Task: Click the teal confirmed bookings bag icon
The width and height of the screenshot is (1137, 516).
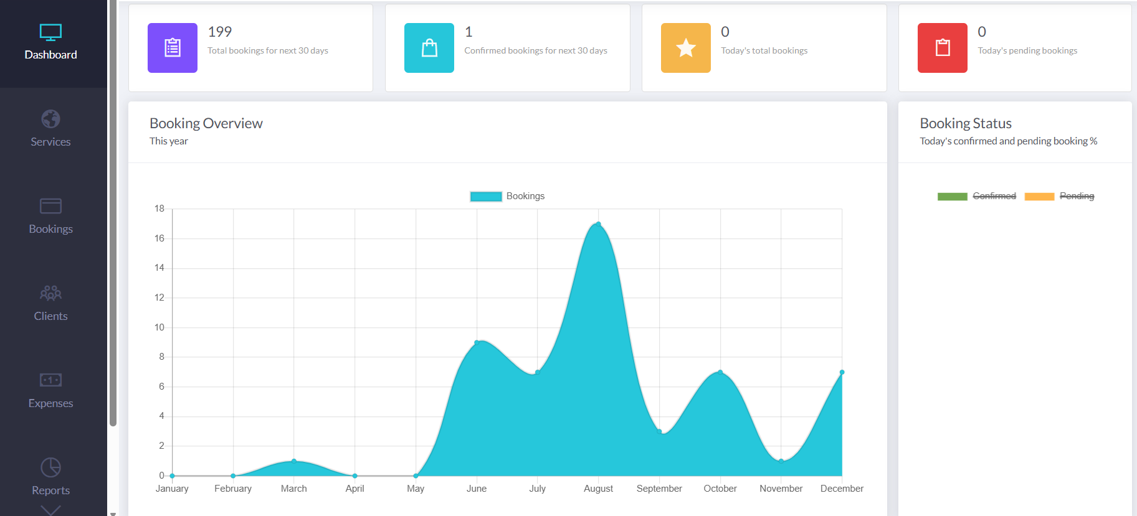Action: tap(429, 48)
